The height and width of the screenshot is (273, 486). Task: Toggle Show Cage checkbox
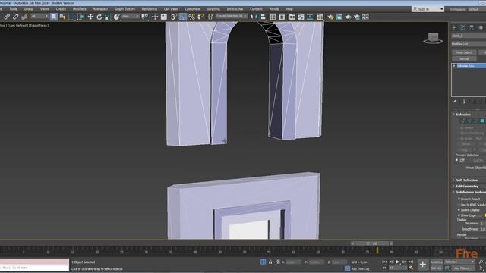(459, 215)
